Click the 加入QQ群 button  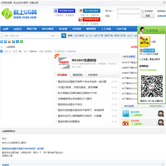(x=147, y=50)
